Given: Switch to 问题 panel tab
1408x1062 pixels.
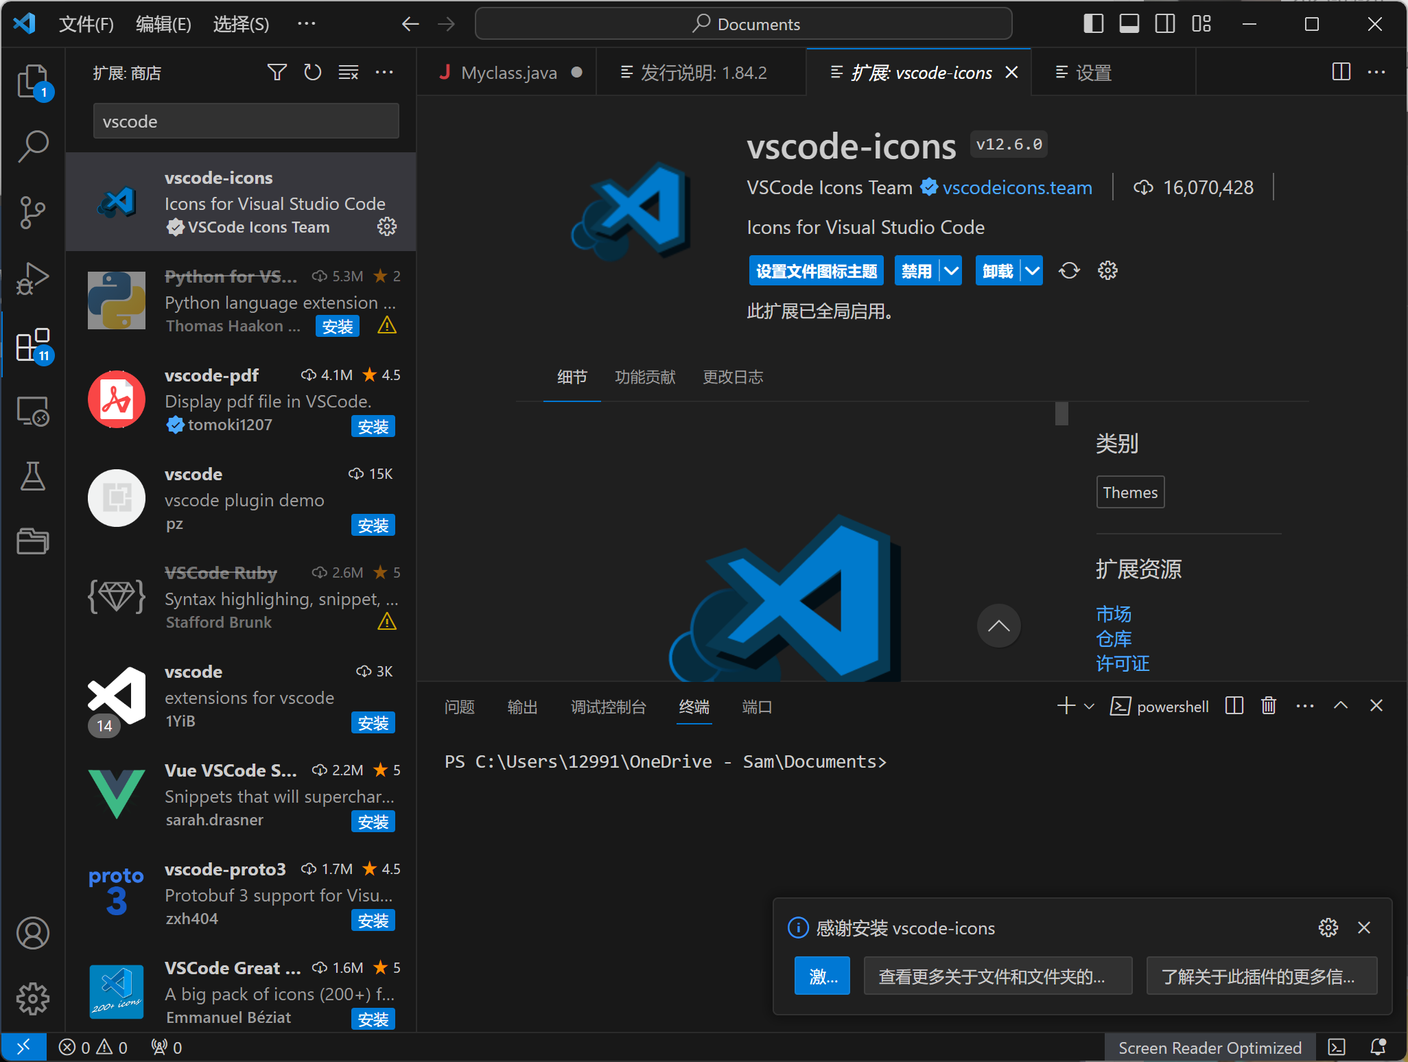Looking at the screenshot, I should click(460, 707).
